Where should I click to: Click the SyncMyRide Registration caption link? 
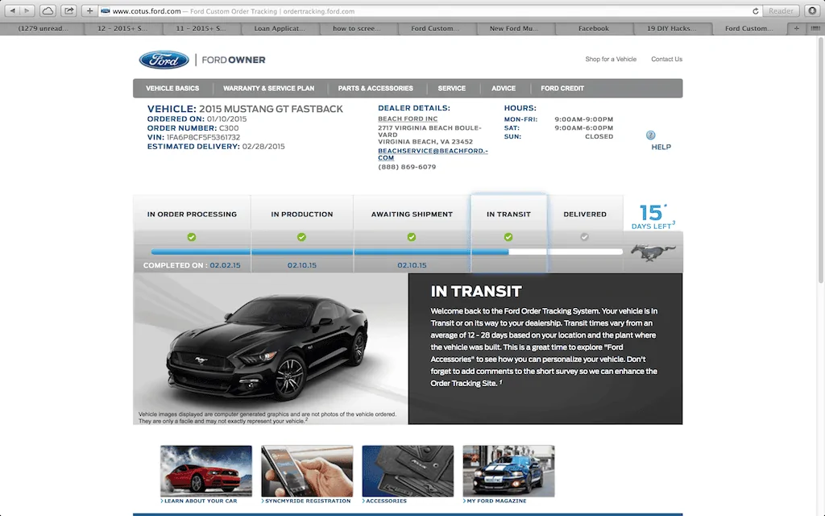(x=307, y=501)
